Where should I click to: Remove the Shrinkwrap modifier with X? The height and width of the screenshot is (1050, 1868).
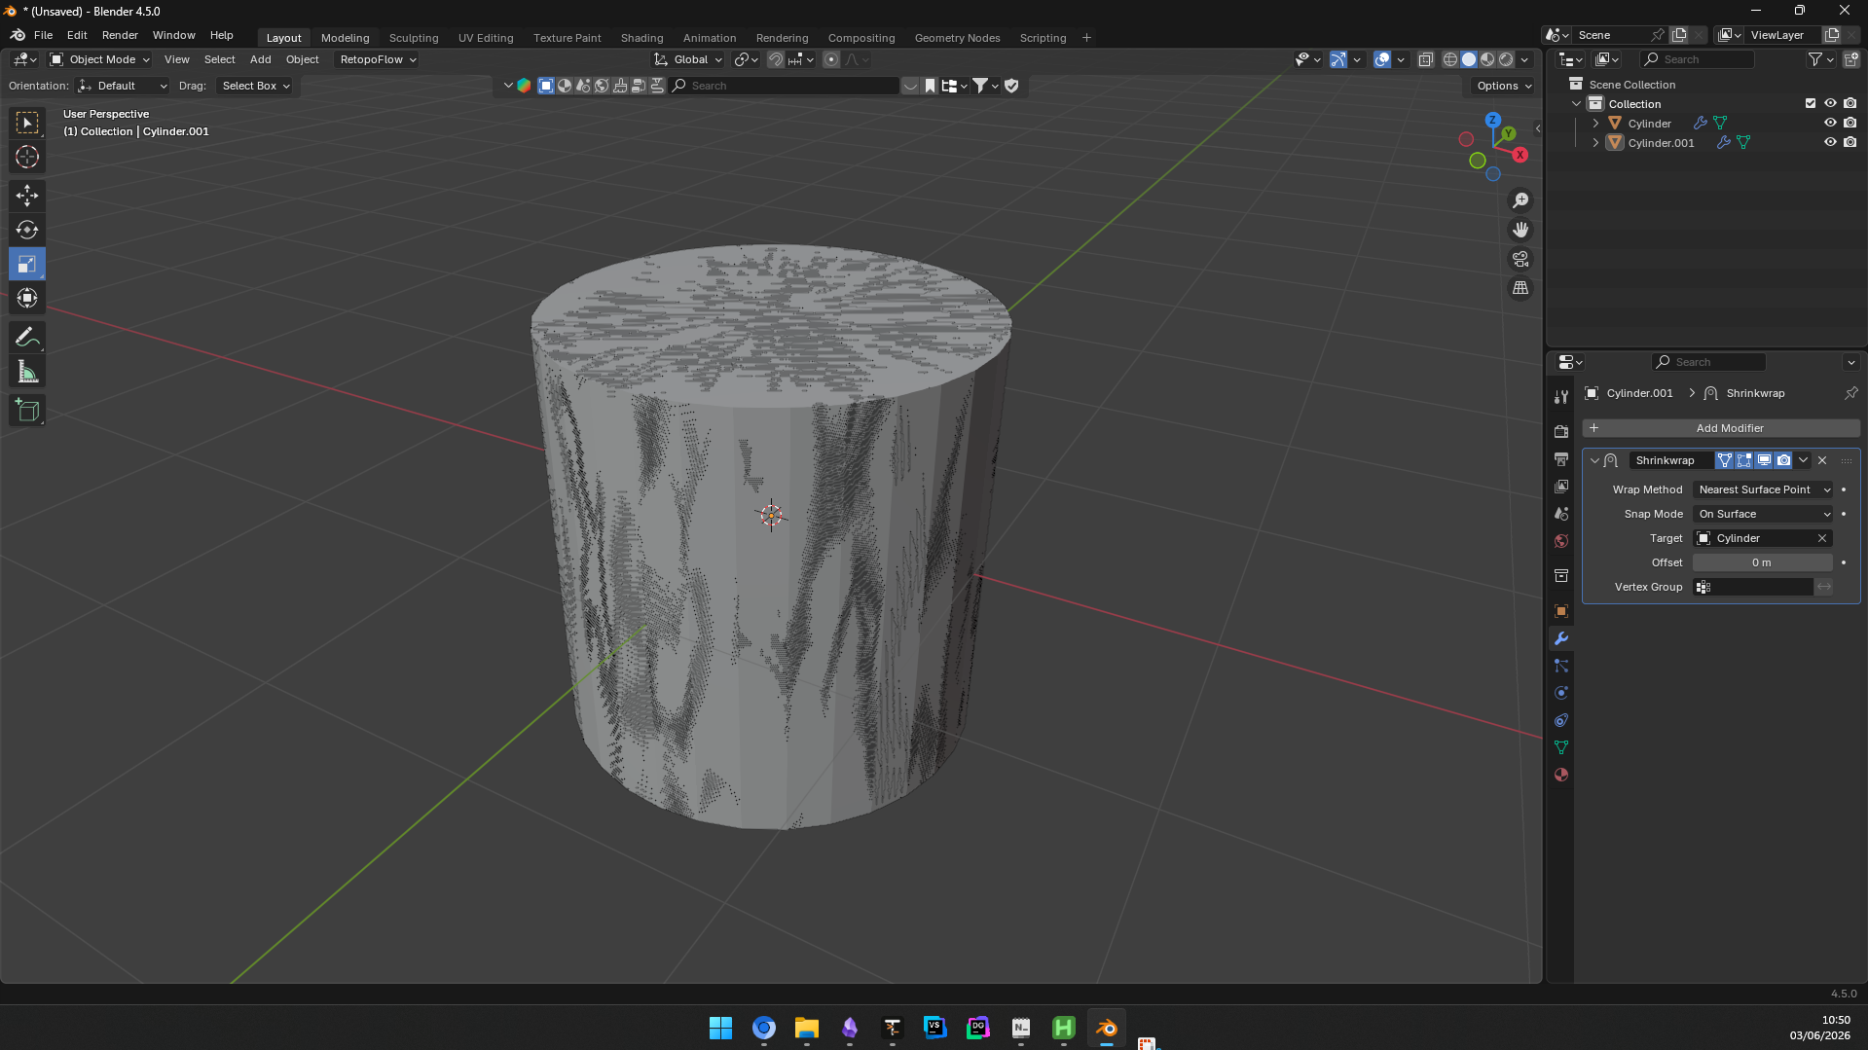coord(1822,460)
